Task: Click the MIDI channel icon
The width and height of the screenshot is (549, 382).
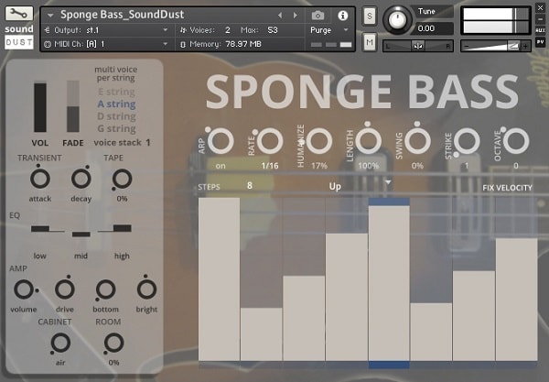Action: 48,44
